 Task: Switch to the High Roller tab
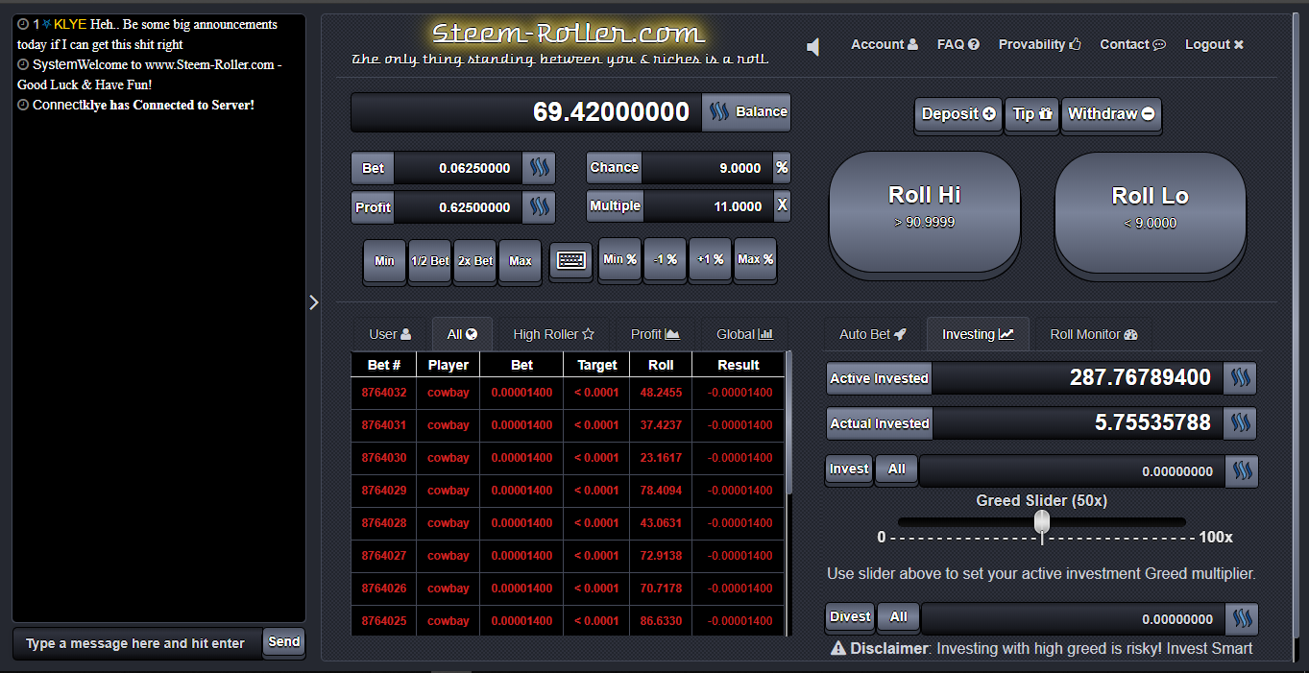(x=553, y=334)
